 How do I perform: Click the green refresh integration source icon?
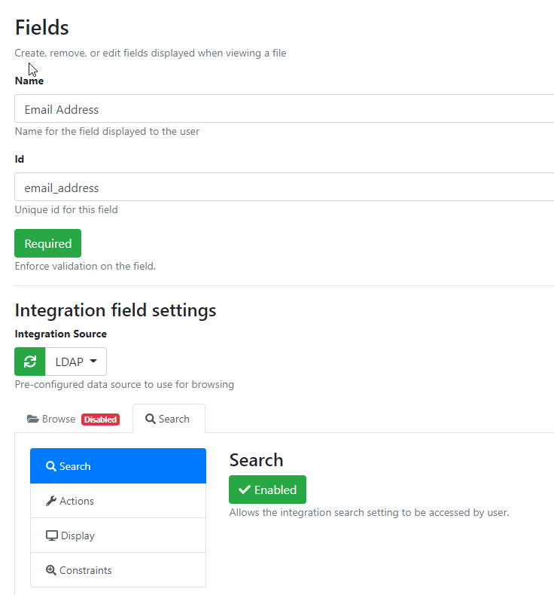(x=30, y=362)
